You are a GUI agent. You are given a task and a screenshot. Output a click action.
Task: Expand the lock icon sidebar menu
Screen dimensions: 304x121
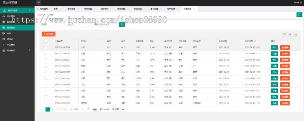click(17, 50)
